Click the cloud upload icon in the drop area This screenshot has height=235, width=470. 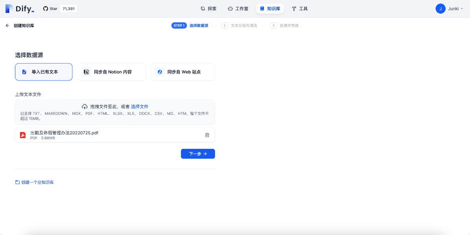pos(85,106)
